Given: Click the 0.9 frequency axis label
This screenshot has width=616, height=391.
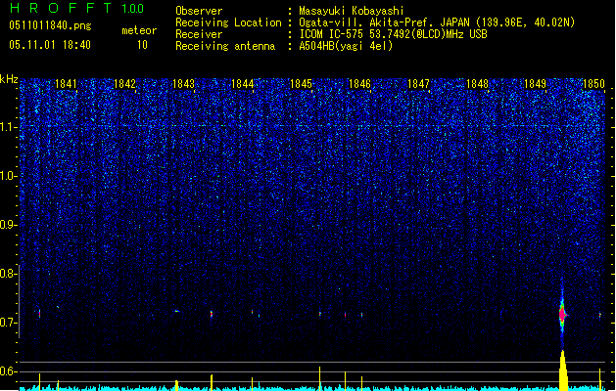Looking at the screenshot, I should coord(8,225).
